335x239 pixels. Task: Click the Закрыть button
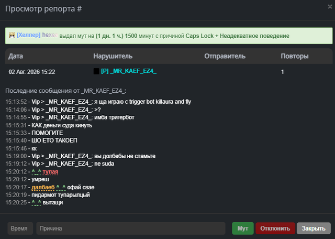[x=314, y=229]
